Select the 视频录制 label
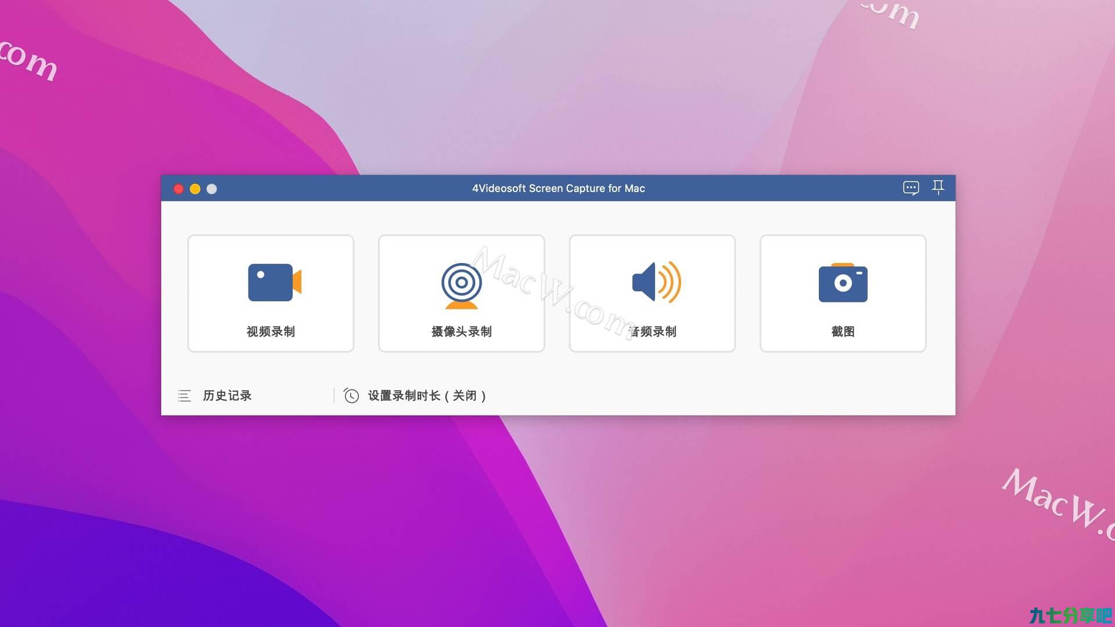Image resolution: width=1115 pixels, height=627 pixels. [x=271, y=331]
